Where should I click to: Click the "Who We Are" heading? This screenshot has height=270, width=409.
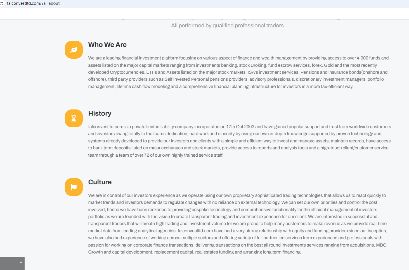(107, 45)
